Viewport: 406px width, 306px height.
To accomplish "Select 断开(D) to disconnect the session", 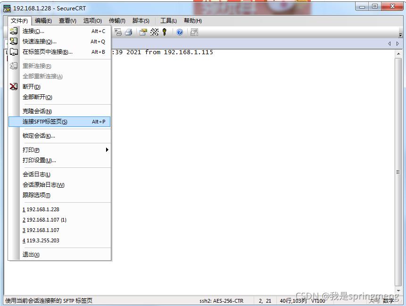I will [x=59, y=87].
